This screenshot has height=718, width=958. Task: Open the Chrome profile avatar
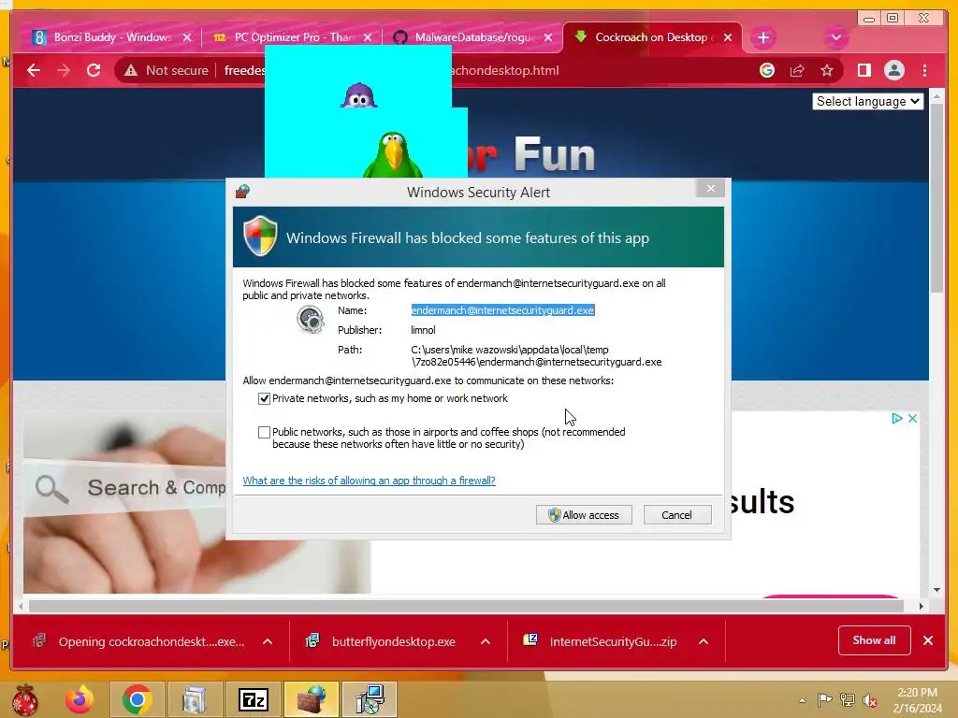point(893,71)
